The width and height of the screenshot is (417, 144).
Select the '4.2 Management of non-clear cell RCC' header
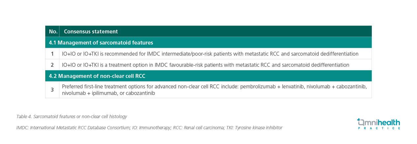tap(208, 76)
